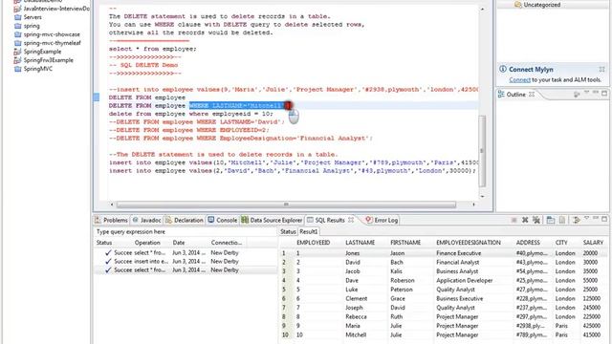Click the editor scroll-up arrow
This screenshot has width=612, height=344.
pyautogui.click(x=482, y=9)
